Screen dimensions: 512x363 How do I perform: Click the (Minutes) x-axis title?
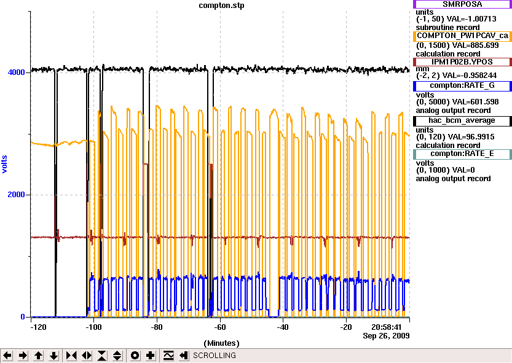[x=221, y=343]
